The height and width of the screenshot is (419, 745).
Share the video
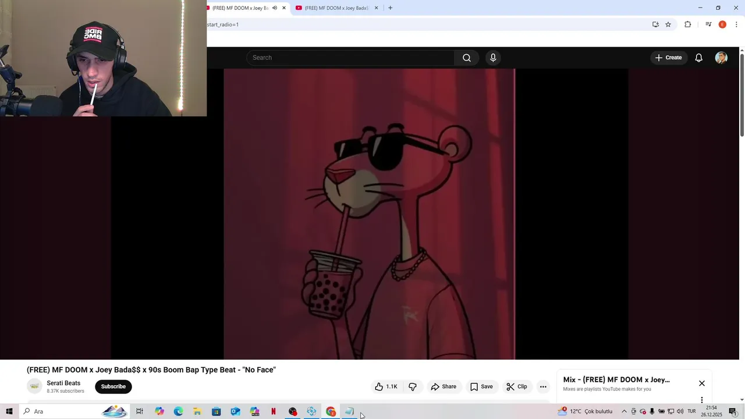[444, 386]
